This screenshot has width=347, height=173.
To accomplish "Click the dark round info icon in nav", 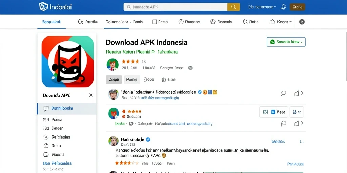I will point(302,22).
